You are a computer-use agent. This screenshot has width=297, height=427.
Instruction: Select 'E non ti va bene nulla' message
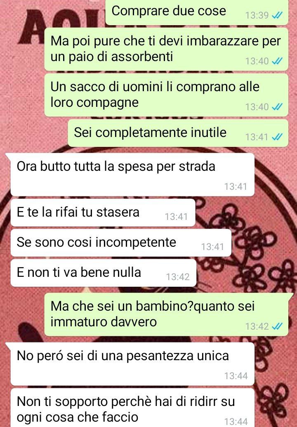[103, 273]
